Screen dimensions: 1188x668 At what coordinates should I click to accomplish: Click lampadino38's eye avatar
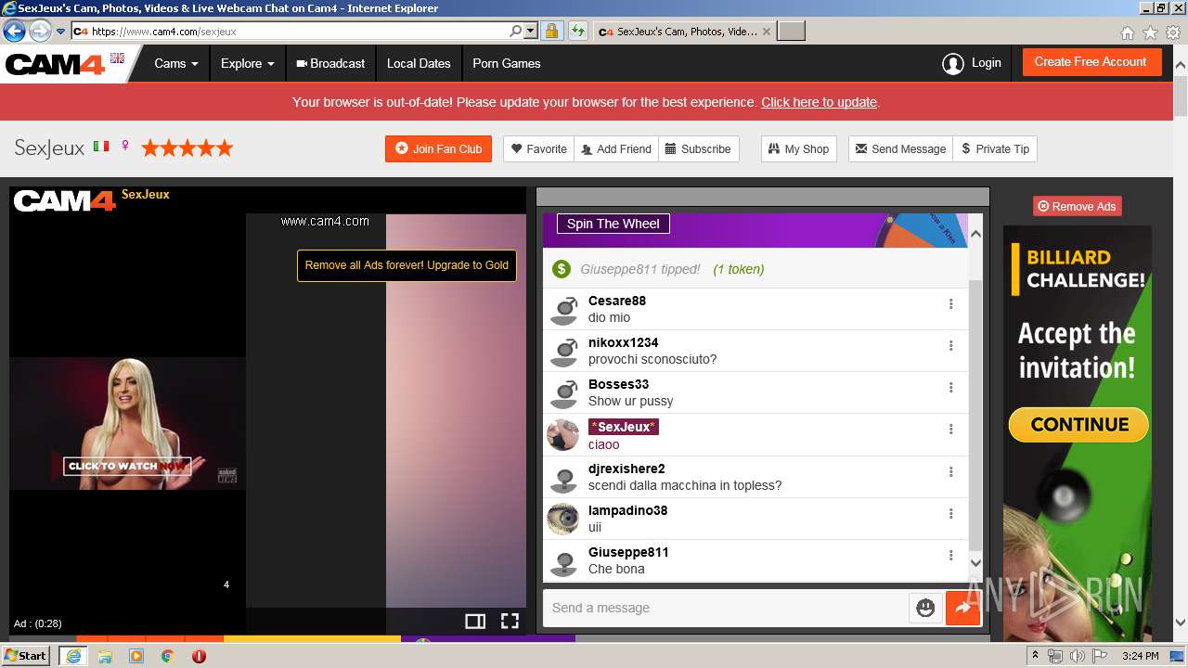(562, 519)
